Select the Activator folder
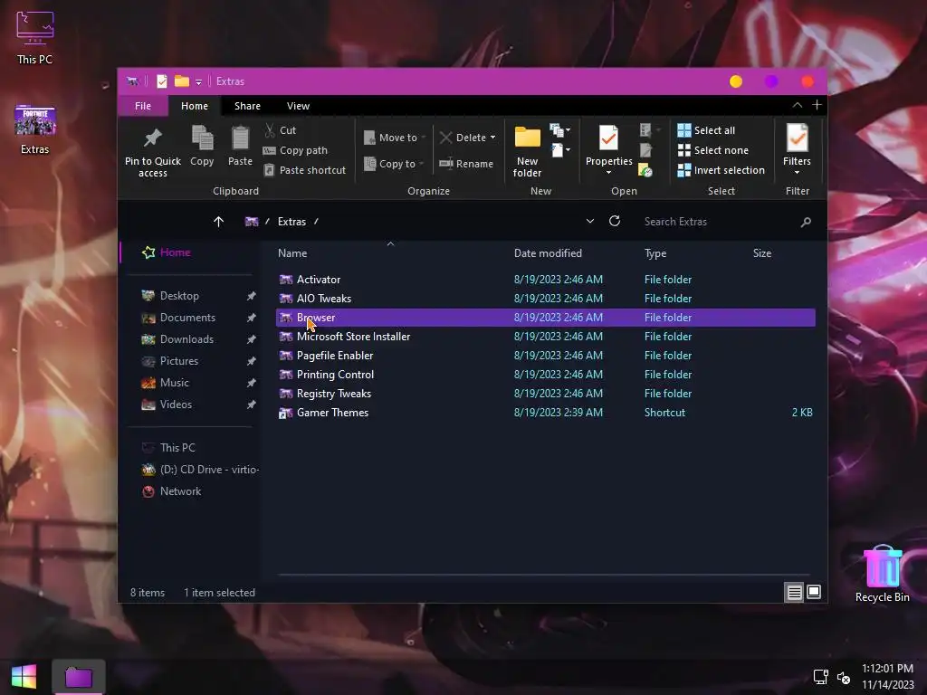Viewport: 927px width, 695px height. tap(545, 280)
